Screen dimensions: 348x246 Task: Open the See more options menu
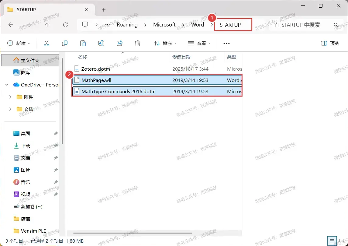[226, 43]
